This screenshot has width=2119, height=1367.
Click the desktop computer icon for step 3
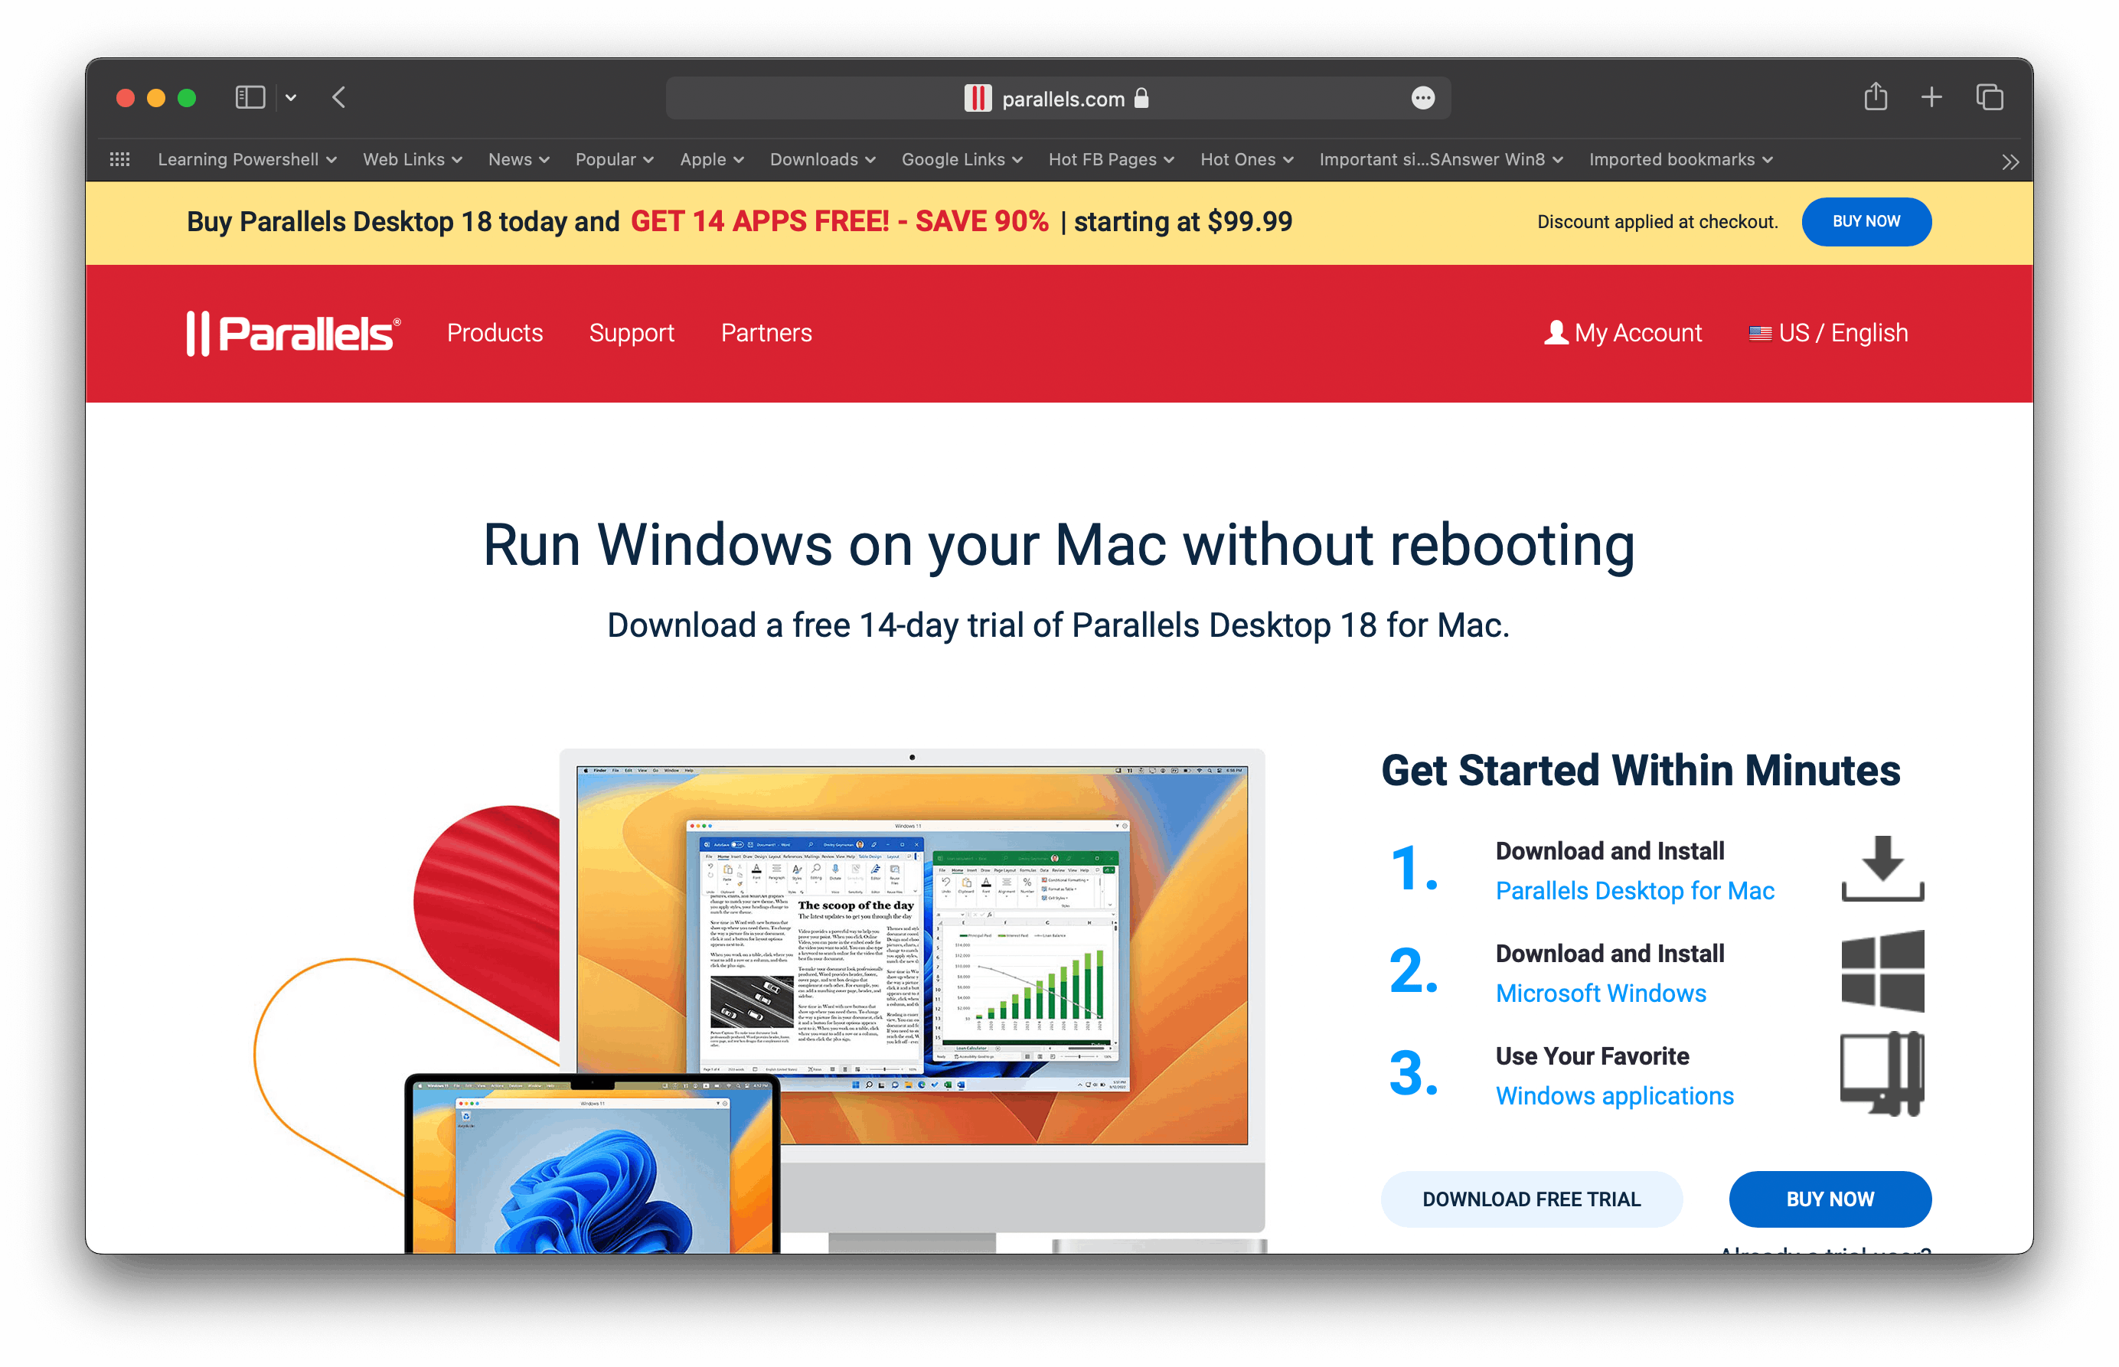(1882, 1073)
